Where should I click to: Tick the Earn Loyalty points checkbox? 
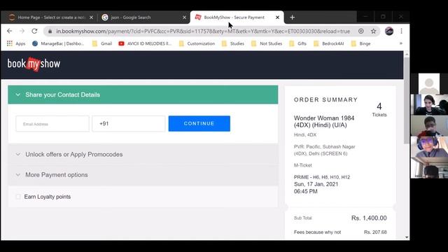(x=18, y=197)
